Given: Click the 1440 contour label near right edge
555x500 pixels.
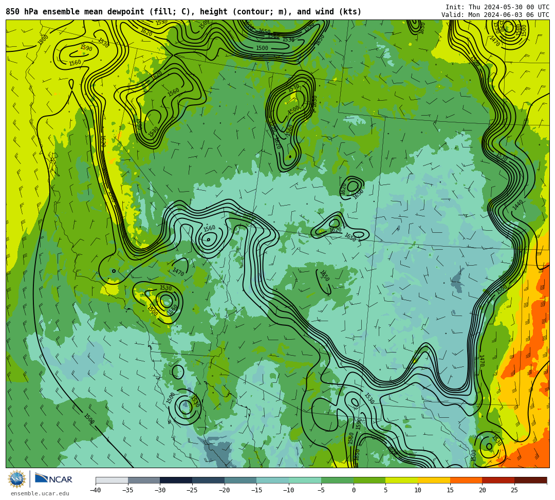Looking at the screenshot, I should click(x=517, y=205).
